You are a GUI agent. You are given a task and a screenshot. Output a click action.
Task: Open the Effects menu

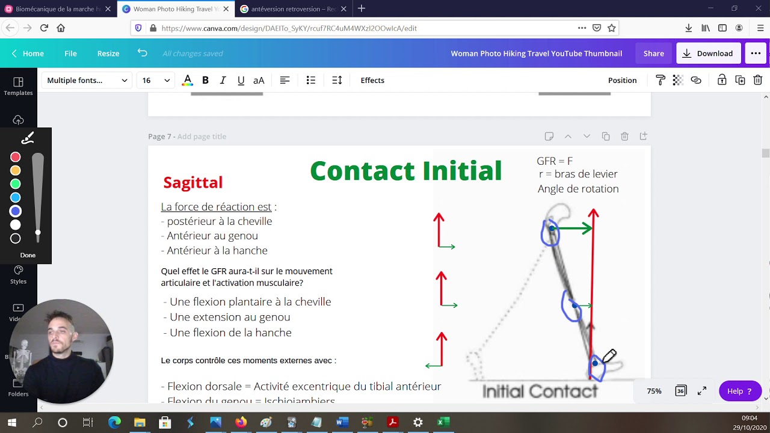[x=372, y=80]
